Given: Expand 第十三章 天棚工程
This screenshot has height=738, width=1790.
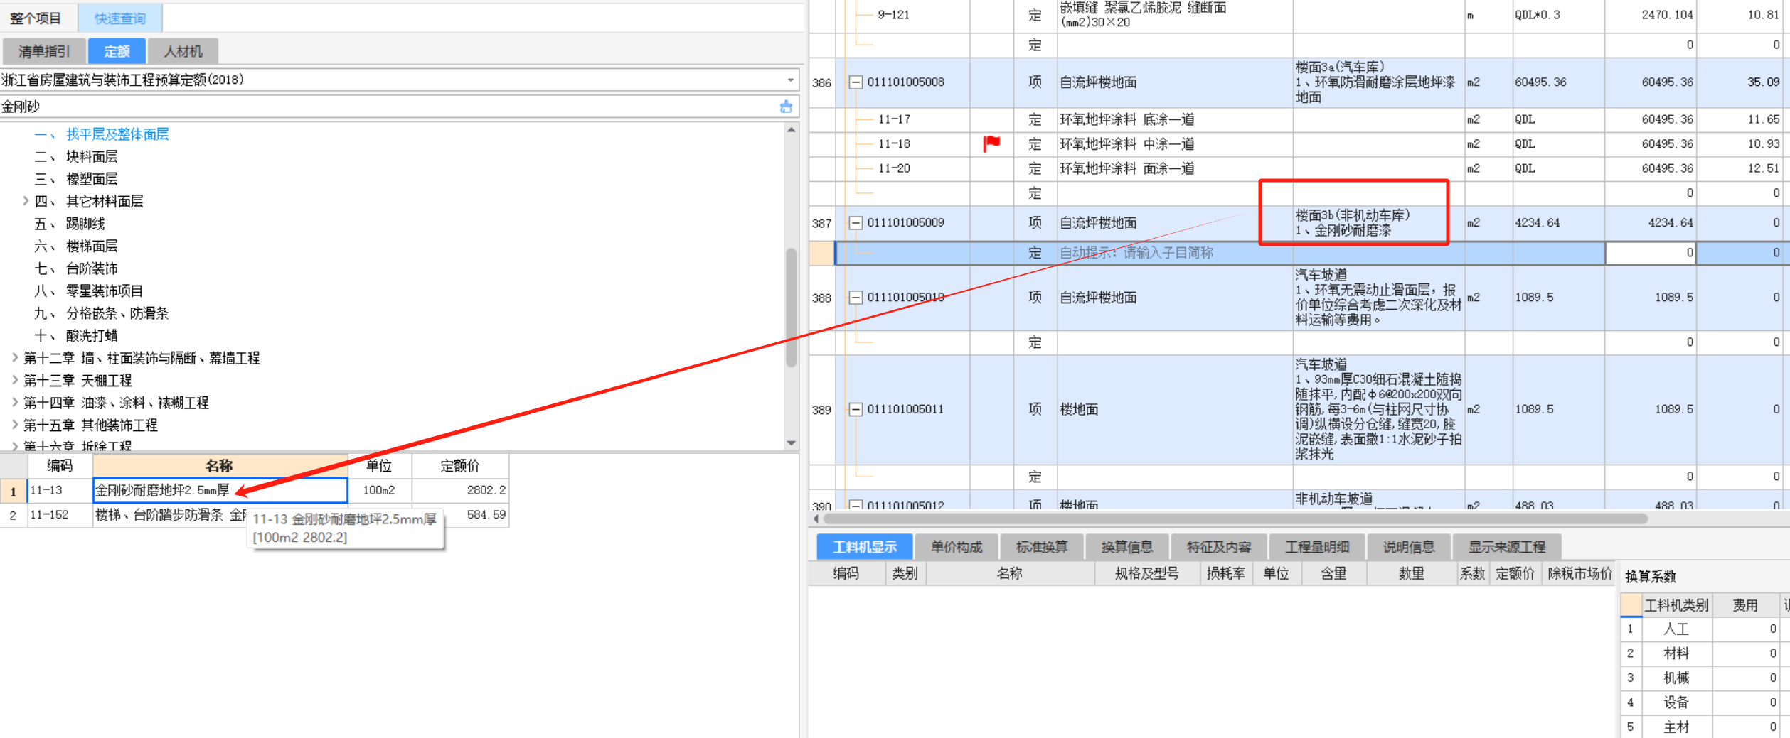Looking at the screenshot, I should coord(15,380).
